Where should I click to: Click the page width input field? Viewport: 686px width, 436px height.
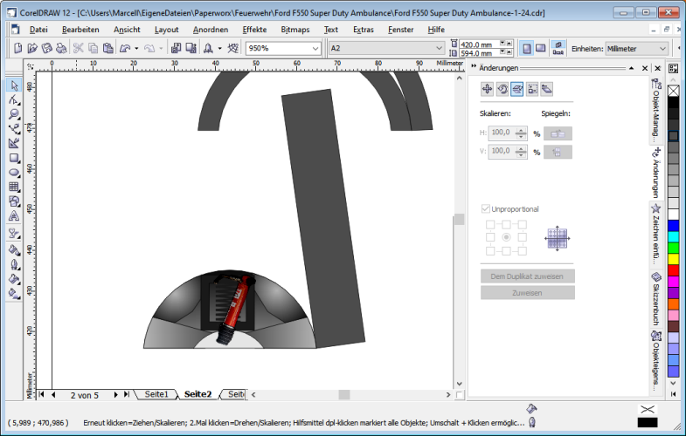pyautogui.click(x=479, y=44)
